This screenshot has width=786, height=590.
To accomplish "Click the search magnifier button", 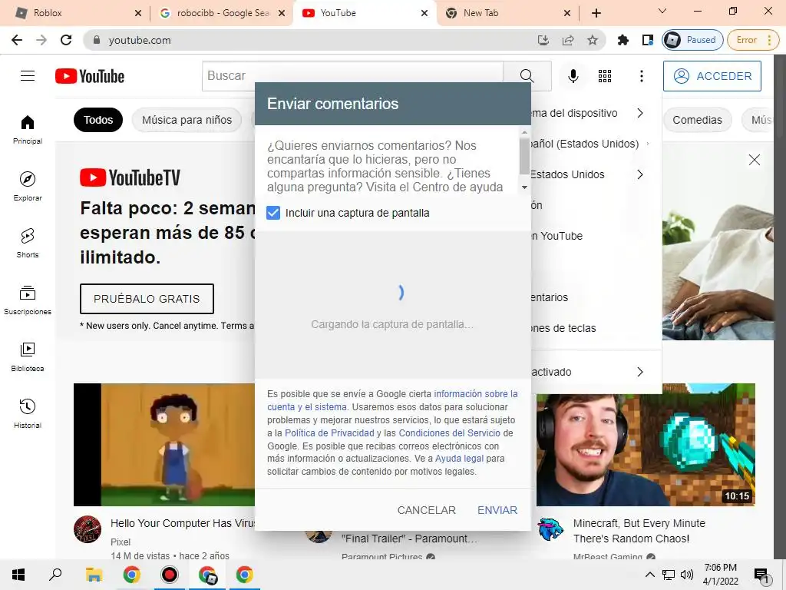I will 527,76.
